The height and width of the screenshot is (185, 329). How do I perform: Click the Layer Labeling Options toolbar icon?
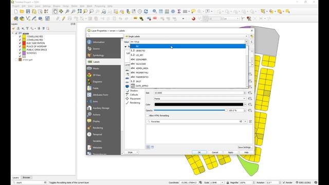point(135,18)
